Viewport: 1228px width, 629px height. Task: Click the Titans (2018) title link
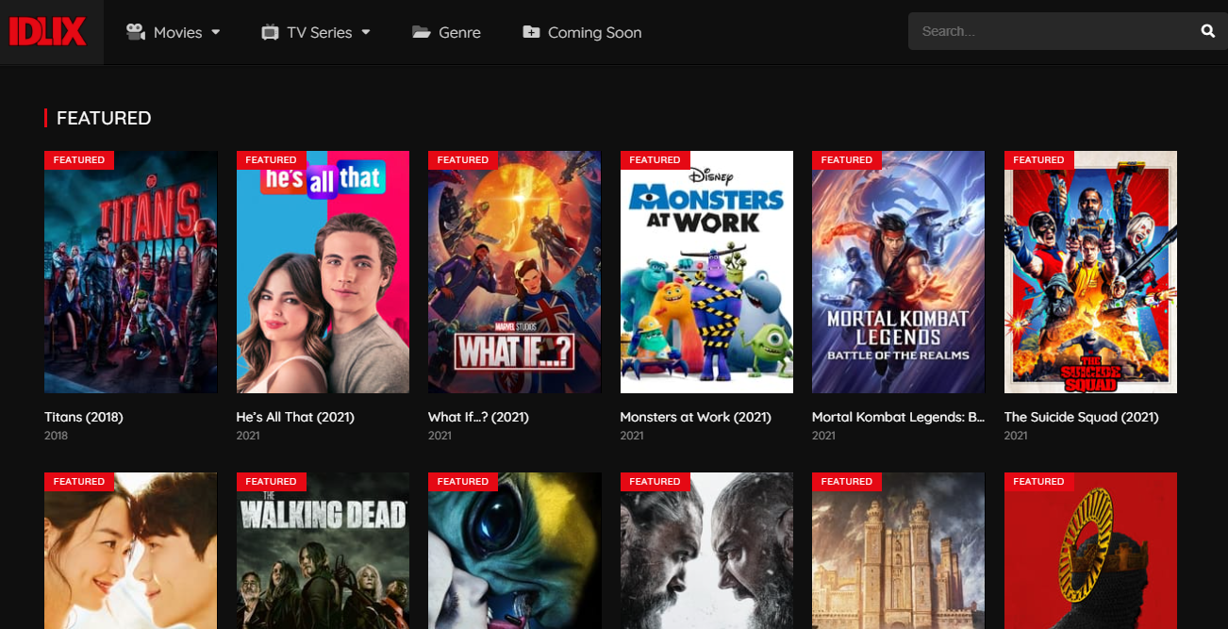[84, 417]
